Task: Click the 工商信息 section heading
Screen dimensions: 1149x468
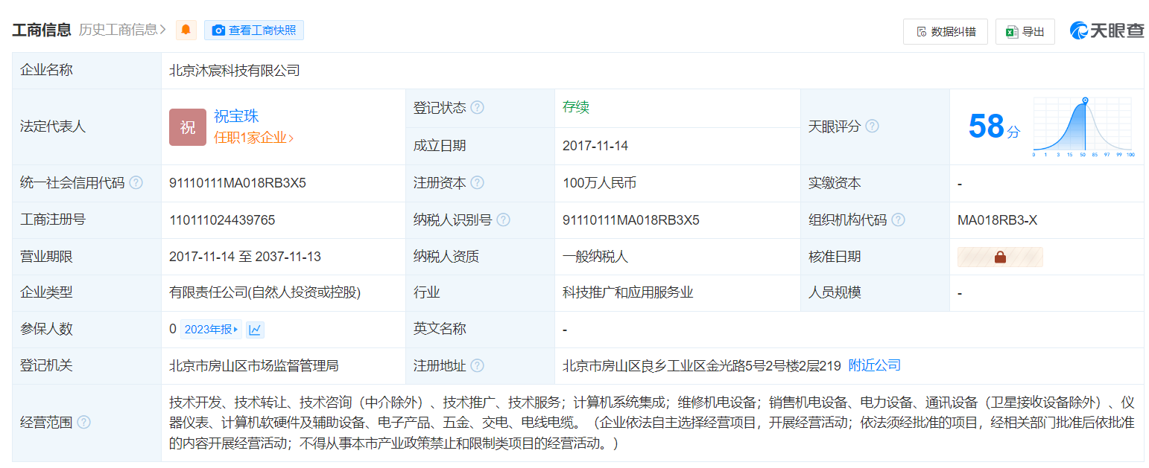Action: click(x=41, y=30)
